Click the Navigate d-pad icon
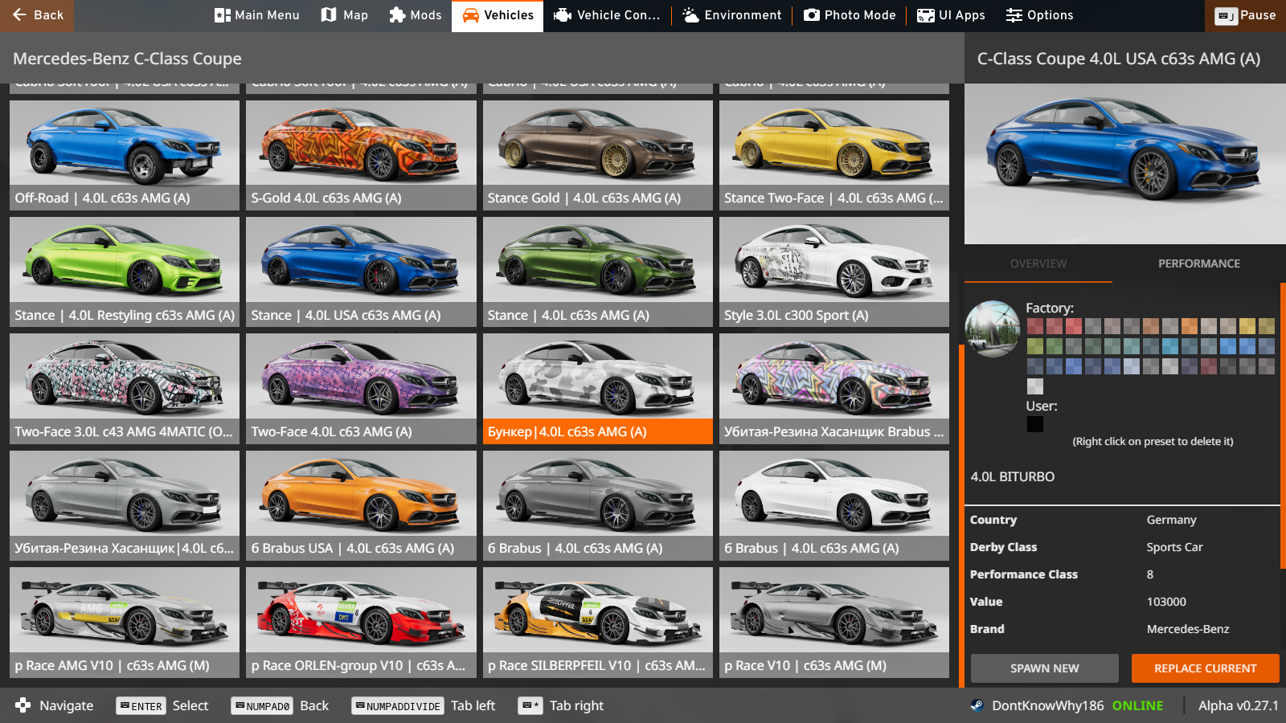This screenshot has height=723, width=1286. (x=23, y=705)
